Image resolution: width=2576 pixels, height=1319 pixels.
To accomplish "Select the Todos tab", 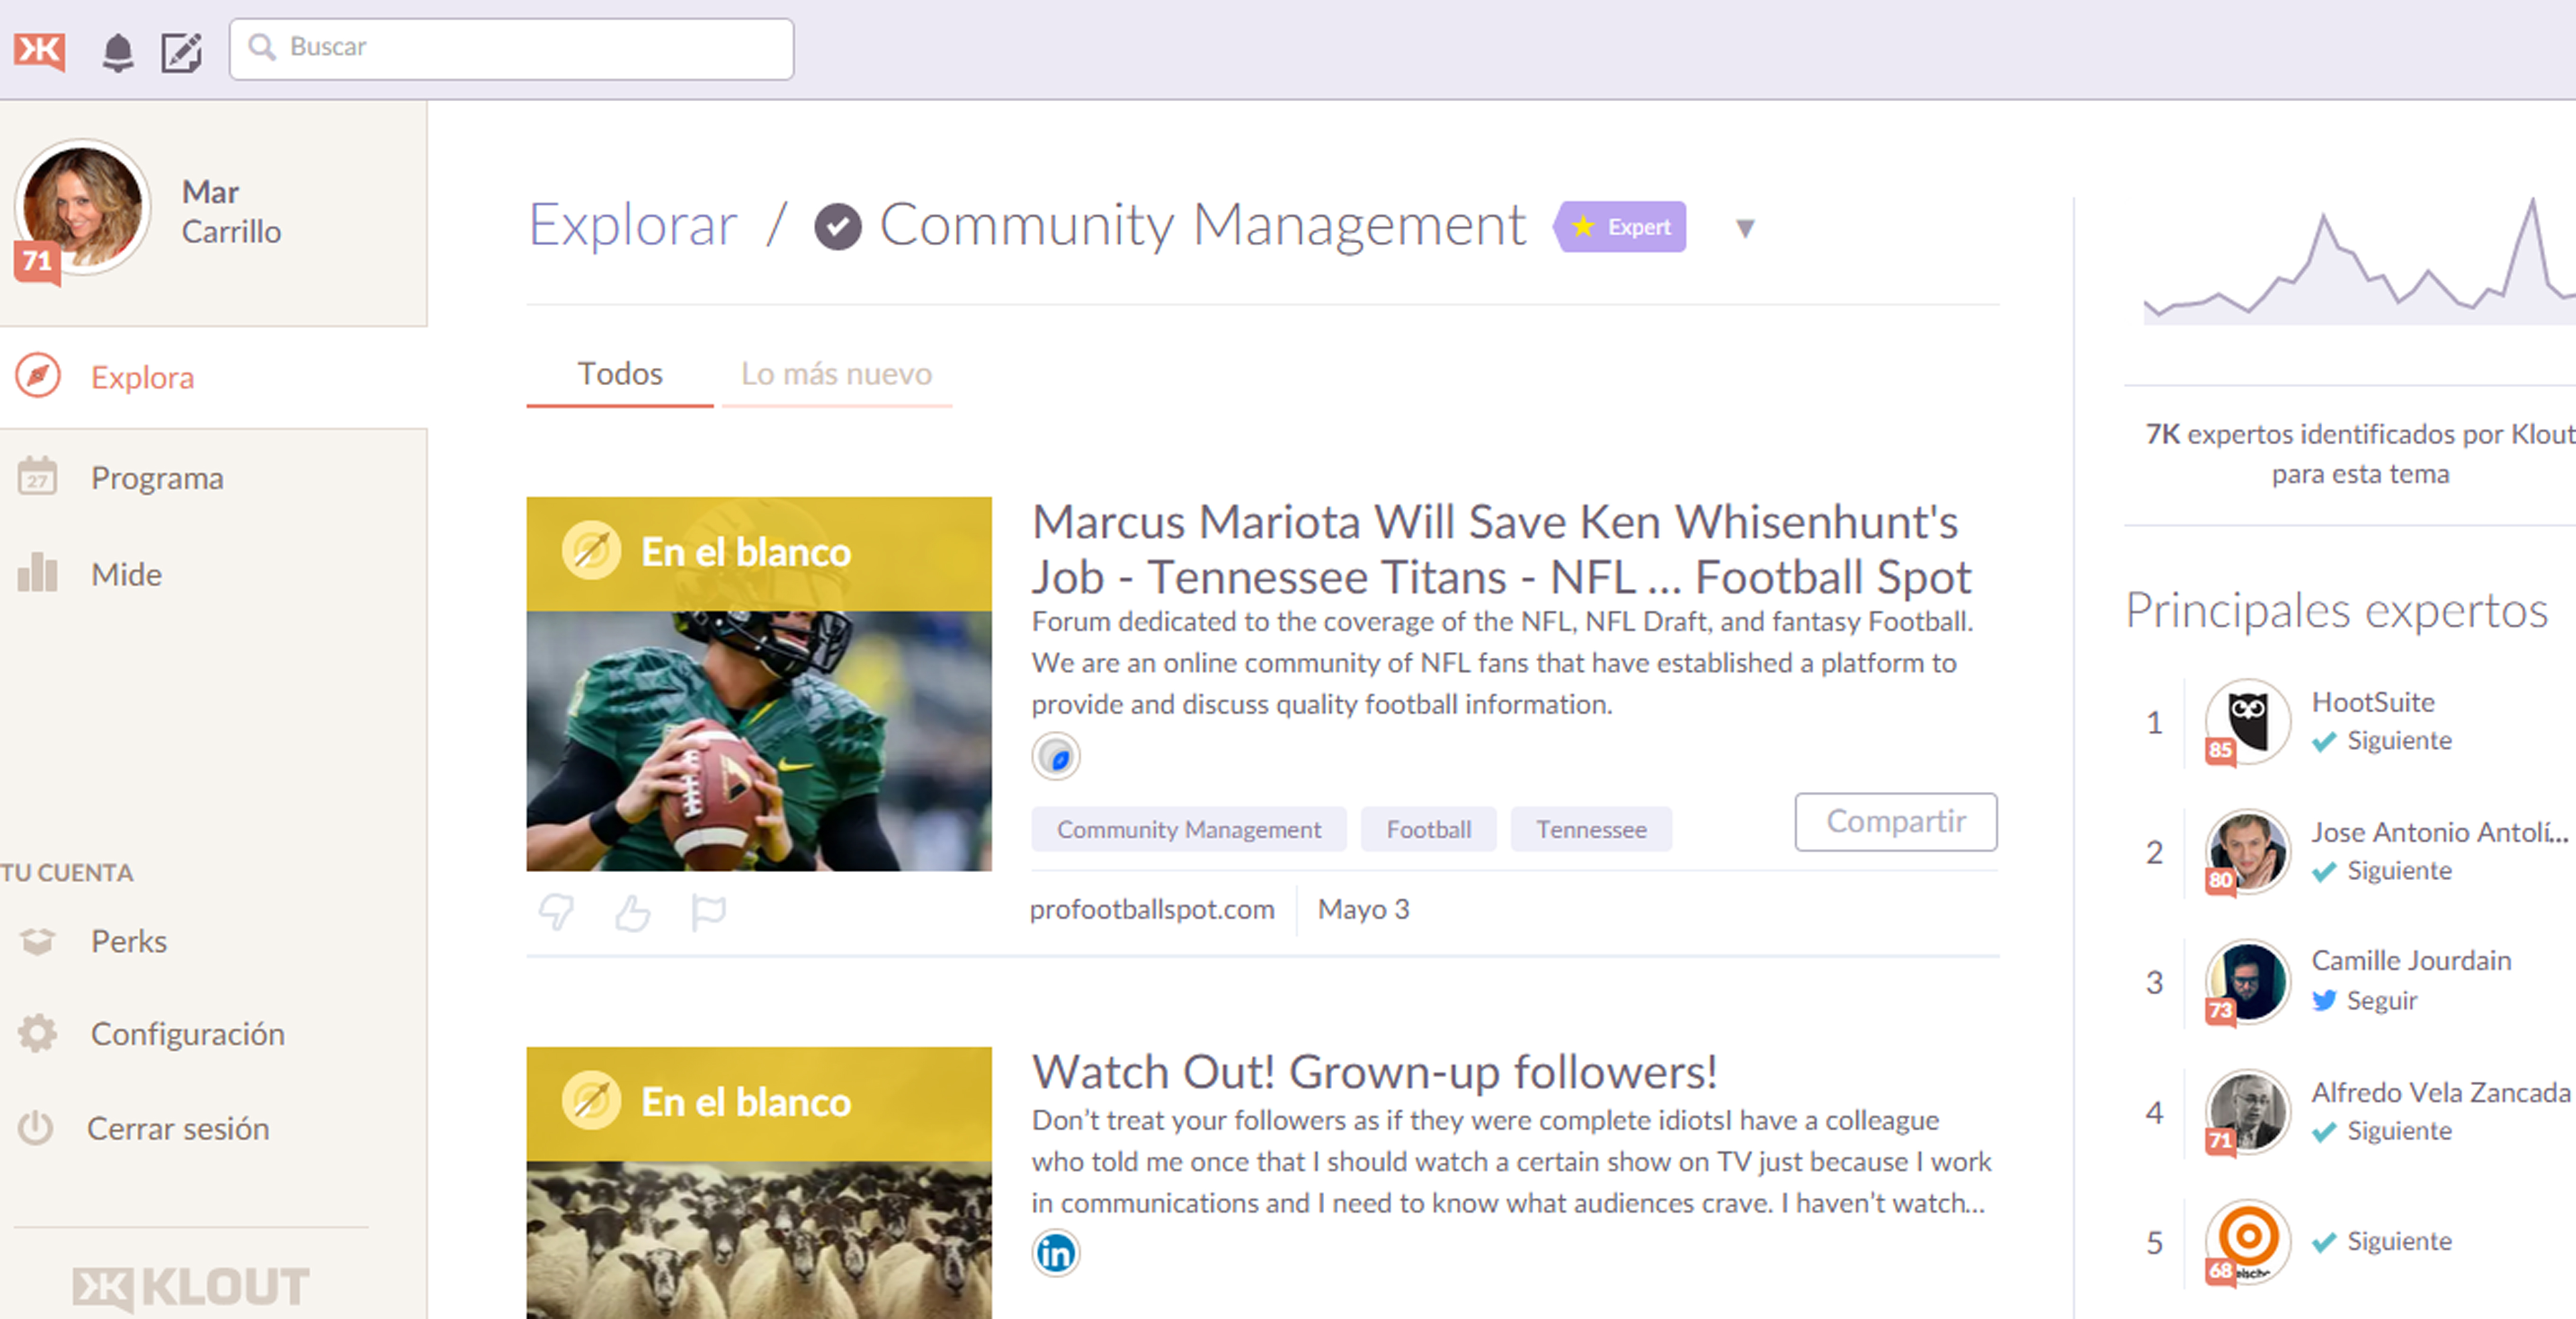I will click(x=620, y=374).
